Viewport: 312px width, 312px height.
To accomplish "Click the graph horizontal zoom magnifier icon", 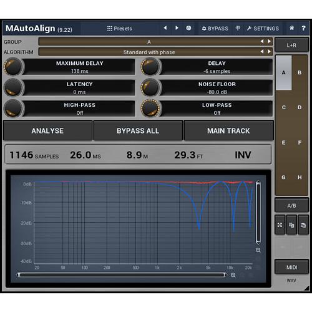I will (x=233, y=275).
